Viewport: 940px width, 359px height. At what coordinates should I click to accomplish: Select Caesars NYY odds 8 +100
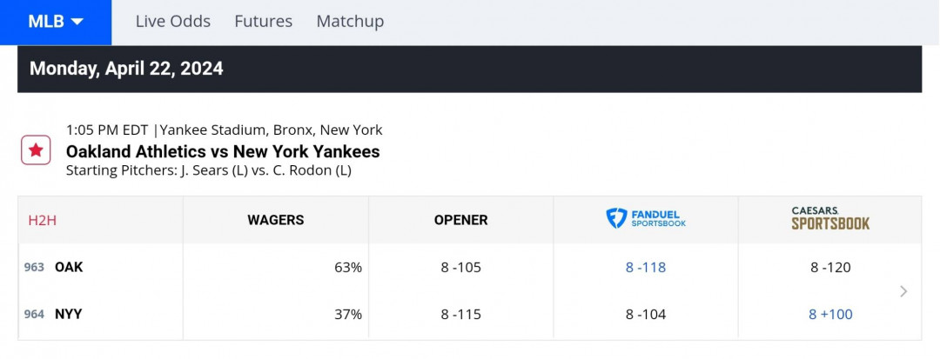pyautogui.click(x=830, y=314)
